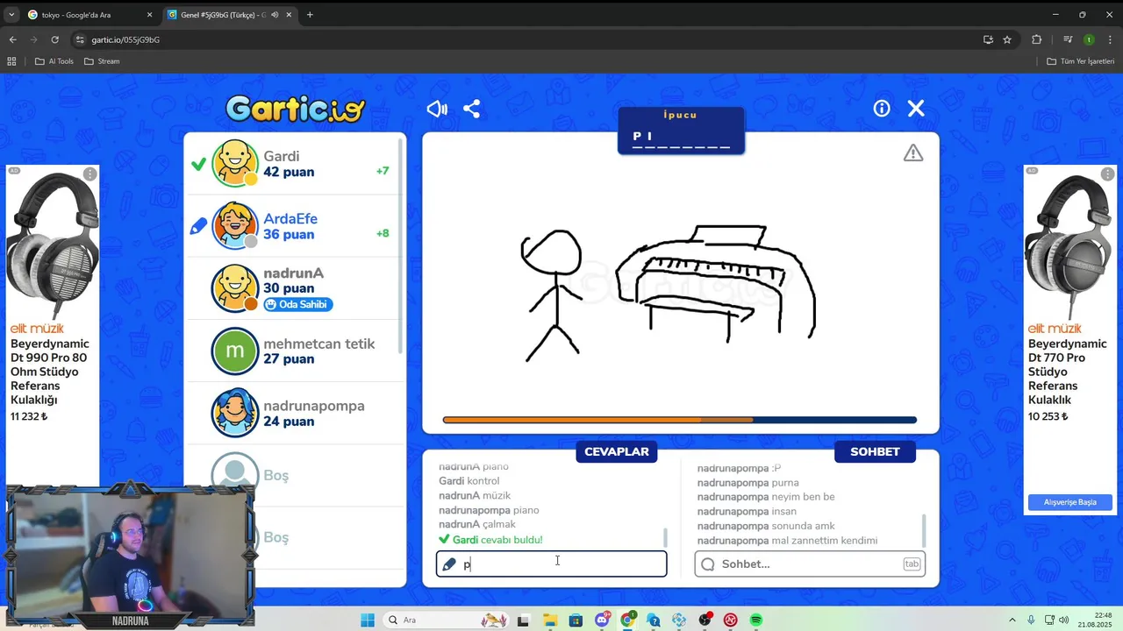Viewport: 1123px width, 631px height.
Task: Click nadrunA's player avatar
Action: point(234,288)
